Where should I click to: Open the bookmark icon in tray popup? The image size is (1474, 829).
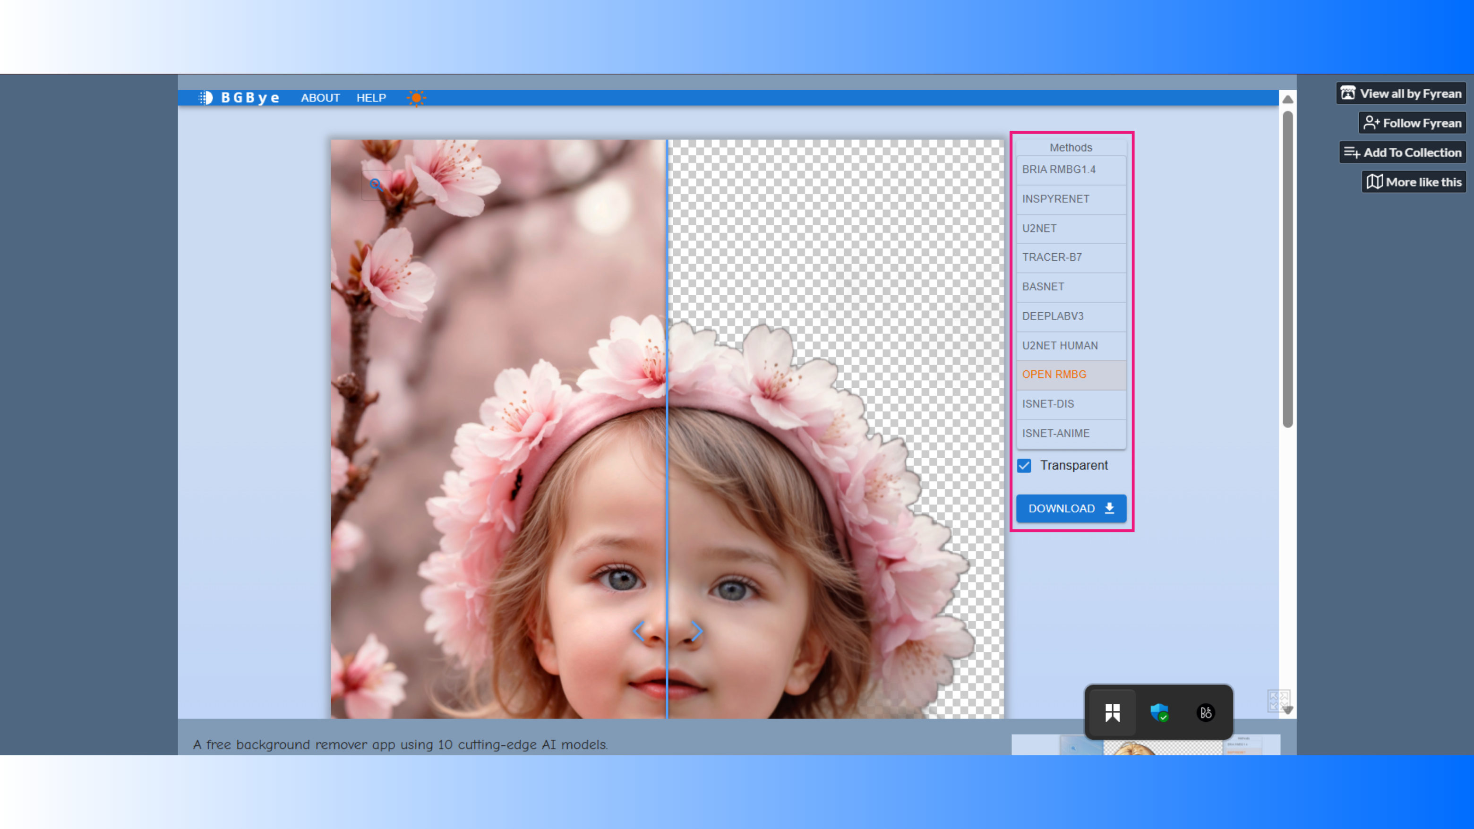pos(1113,712)
